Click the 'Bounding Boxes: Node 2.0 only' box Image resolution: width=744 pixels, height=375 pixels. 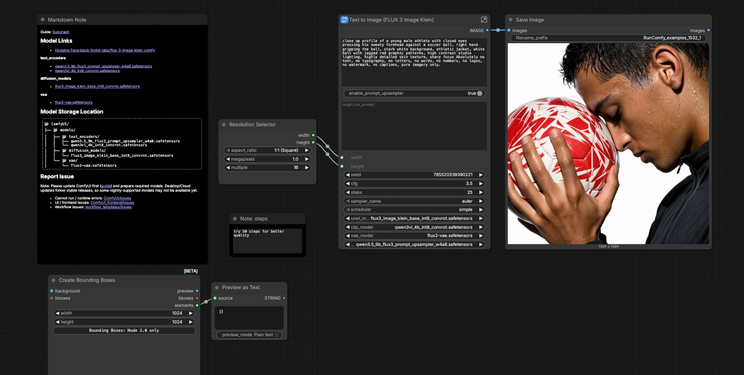pyautogui.click(x=124, y=331)
